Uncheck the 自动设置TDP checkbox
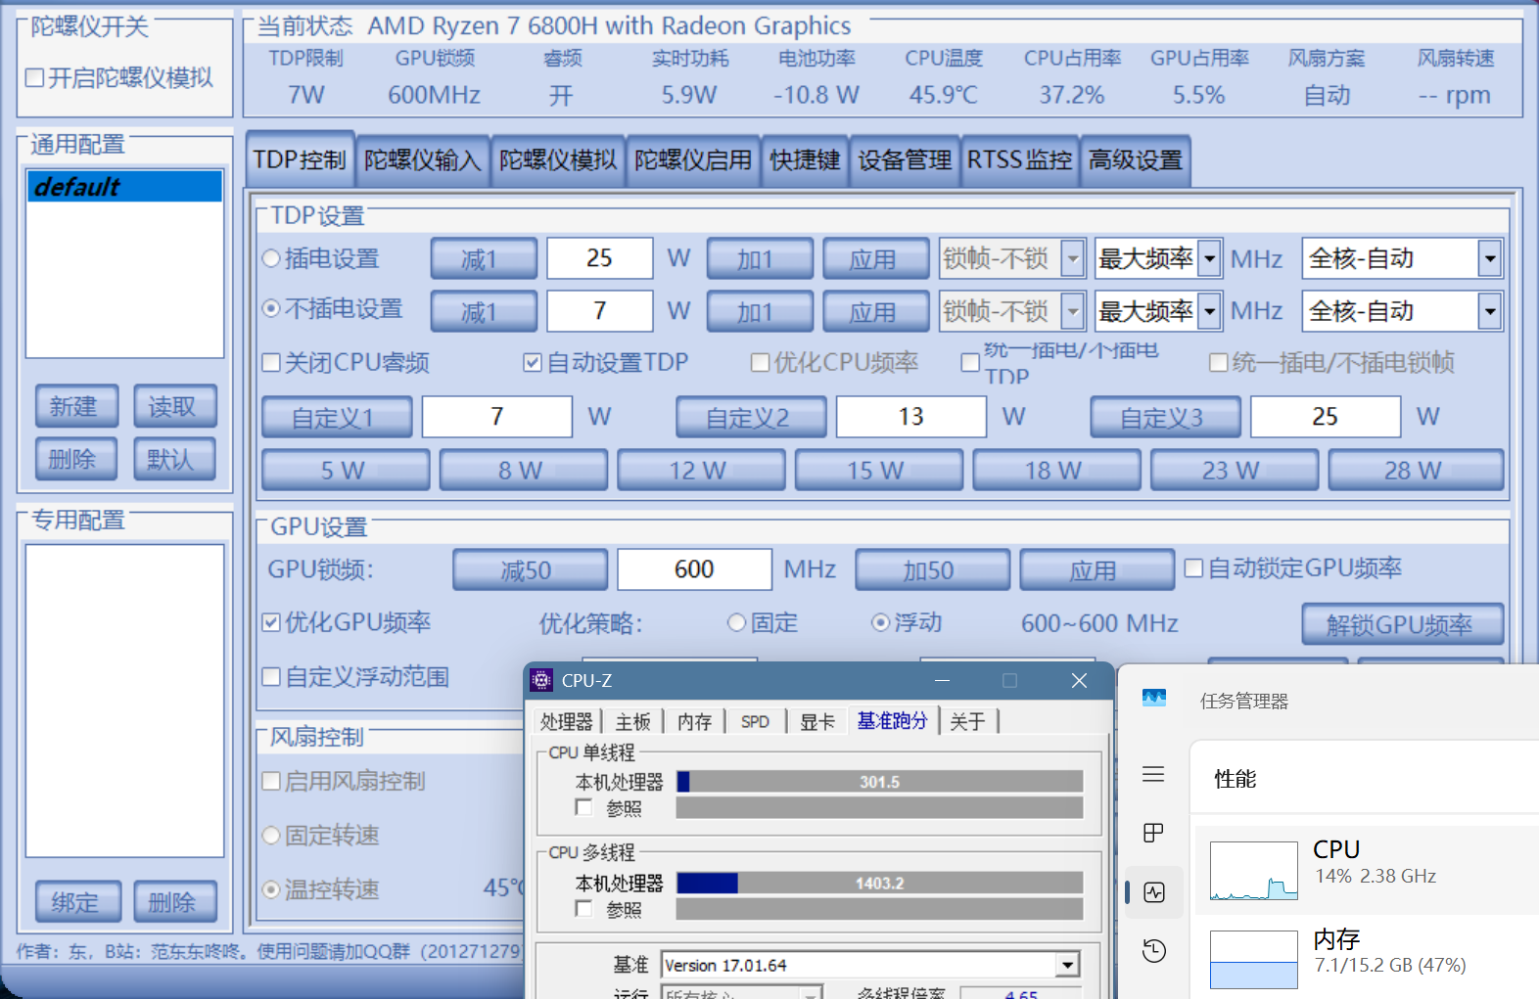Screen dimensions: 1539x999 tap(533, 362)
